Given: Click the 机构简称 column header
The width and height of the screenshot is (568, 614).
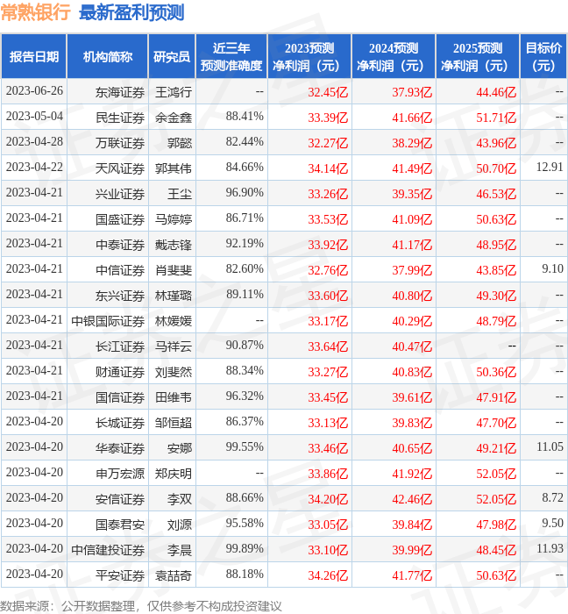Looking at the screenshot, I should [x=108, y=57].
